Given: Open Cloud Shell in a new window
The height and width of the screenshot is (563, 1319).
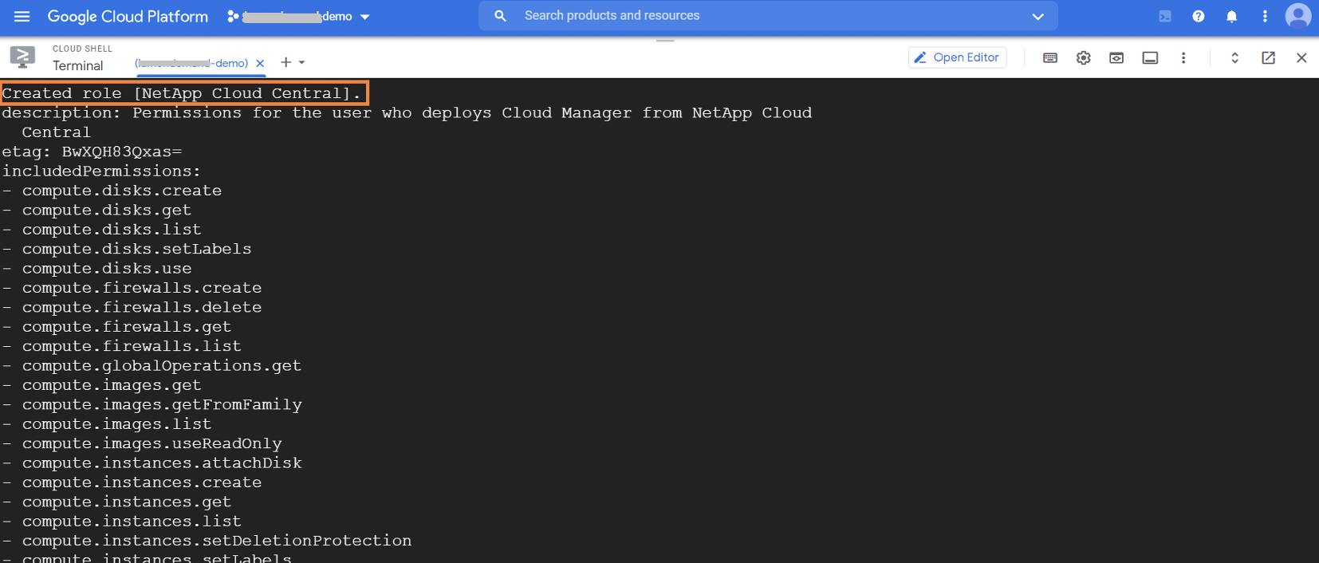Looking at the screenshot, I should [x=1268, y=57].
